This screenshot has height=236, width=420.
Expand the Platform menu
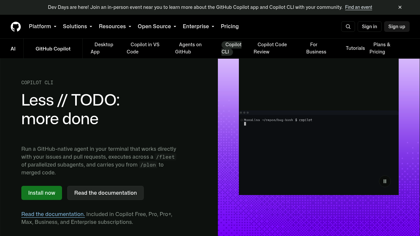pyautogui.click(x=43, y=27)
